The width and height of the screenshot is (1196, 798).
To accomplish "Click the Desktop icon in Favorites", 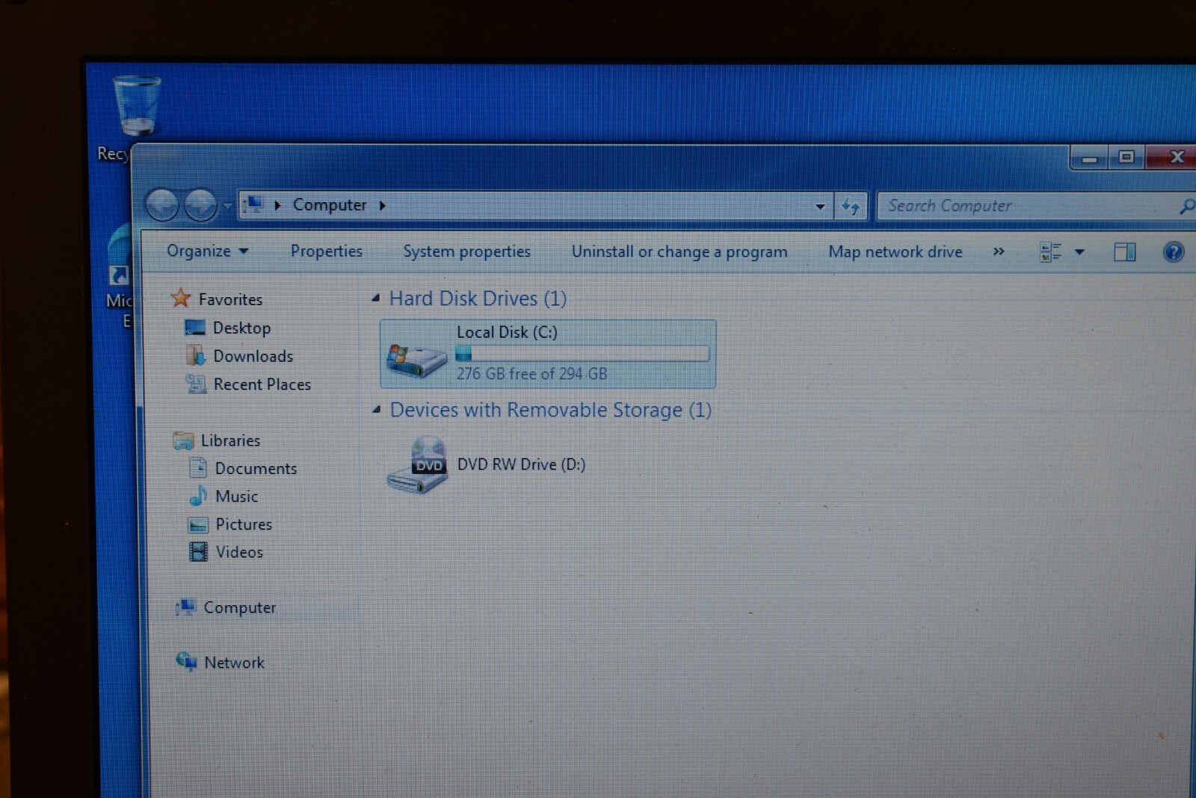I will (x=194, y=328).
